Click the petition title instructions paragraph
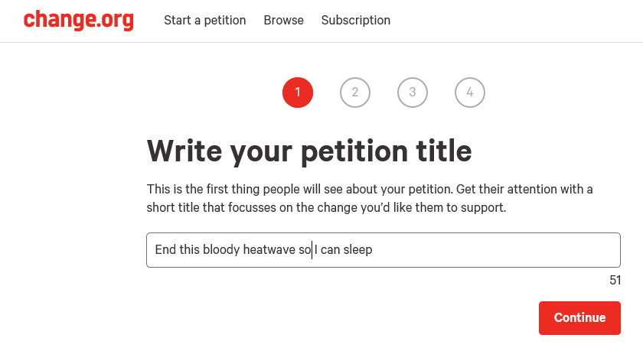The width and height of the screenshot is (643, 351). click(x=370, y=198)
